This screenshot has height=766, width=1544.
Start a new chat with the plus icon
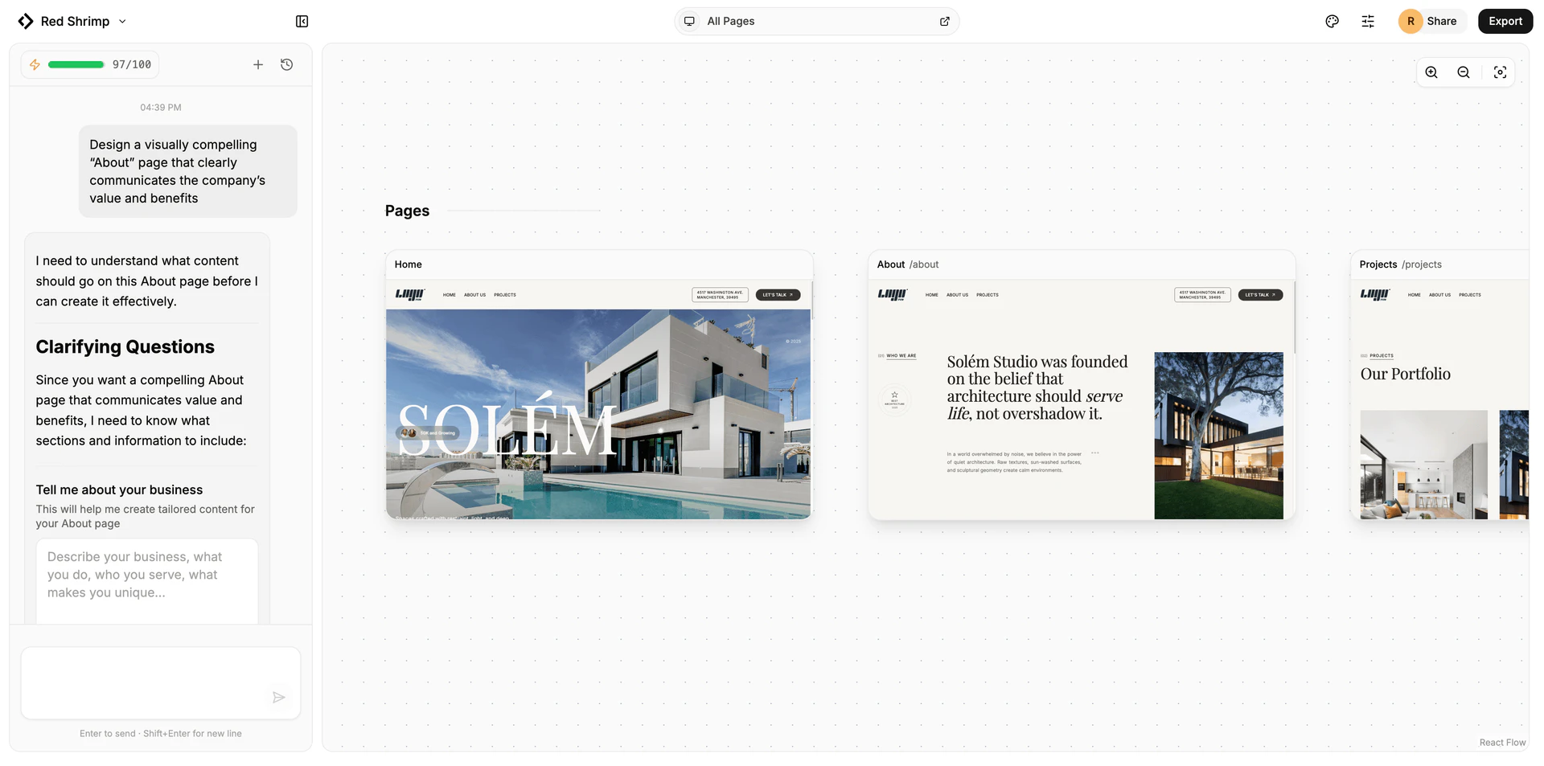point(258,64)
